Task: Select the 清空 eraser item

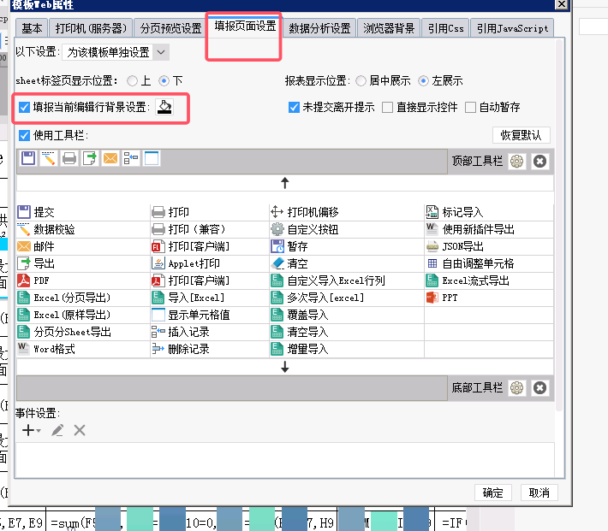Action: click(x=347, y=263)
